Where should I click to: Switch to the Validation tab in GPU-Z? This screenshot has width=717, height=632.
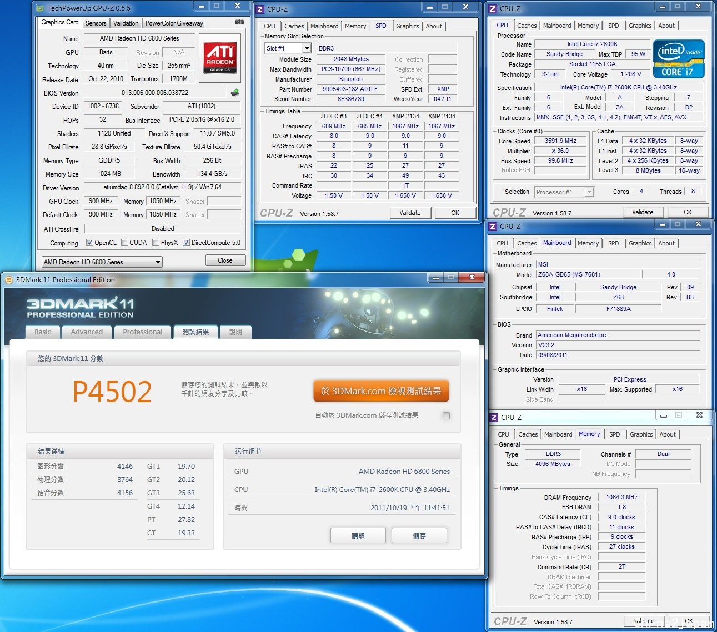click(x=126, y=23)
